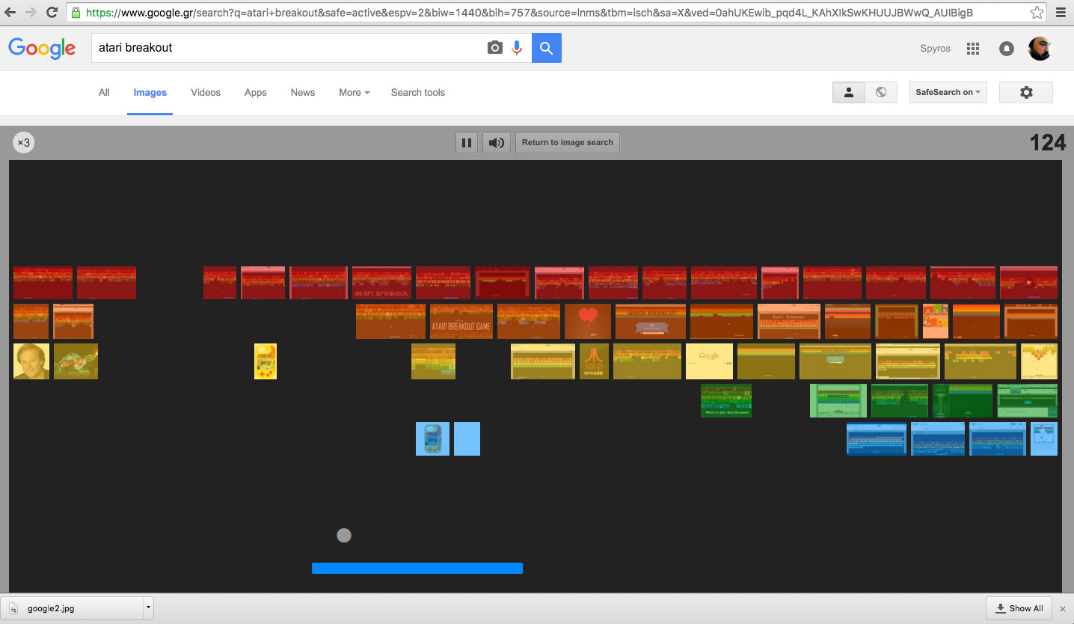Click the man's portrait brick
The image size is (1074, 624).
point(31,361)
